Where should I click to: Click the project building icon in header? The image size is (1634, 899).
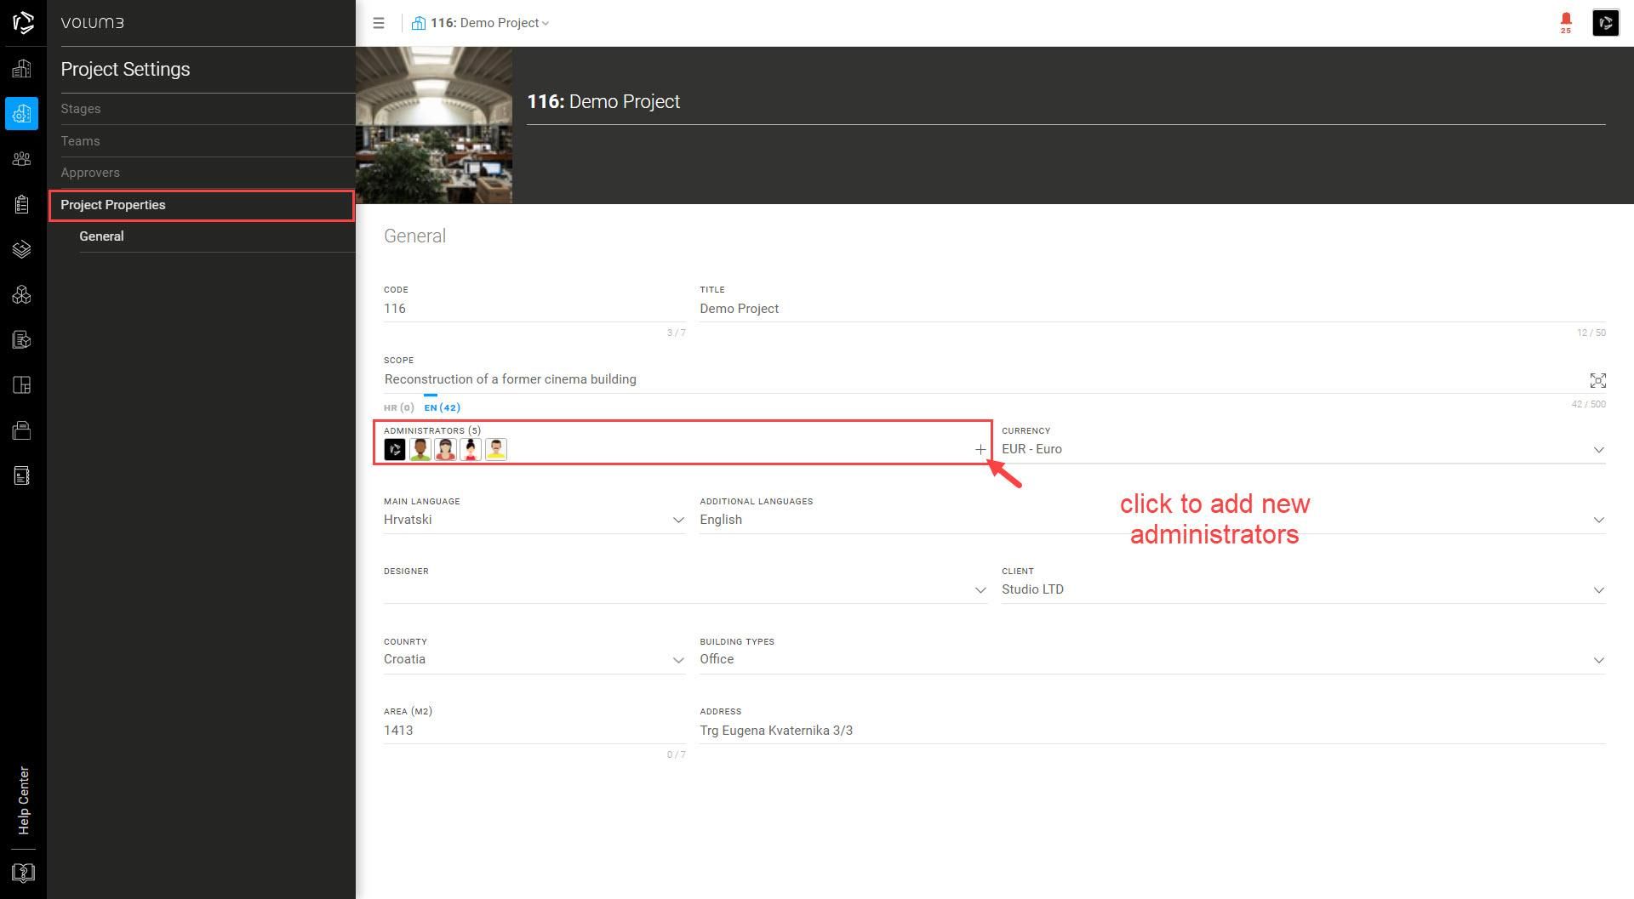coord(419,23)
